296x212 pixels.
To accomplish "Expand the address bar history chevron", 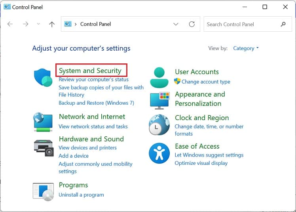I will [176, 24].
